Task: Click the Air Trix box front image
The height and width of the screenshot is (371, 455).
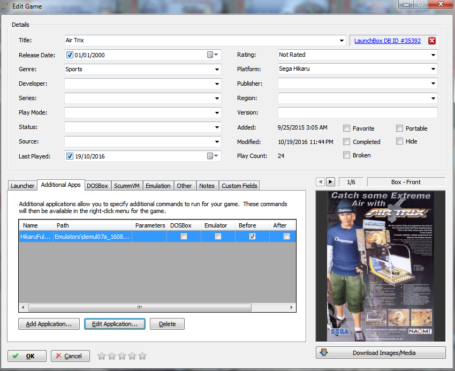Action: 381,266
